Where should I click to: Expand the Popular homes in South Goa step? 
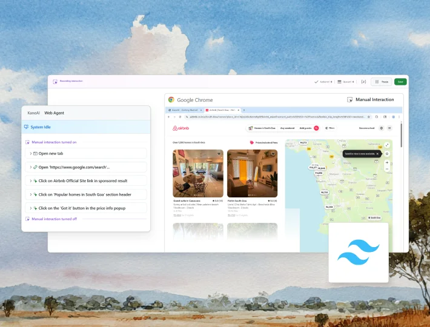click(31, 194)
